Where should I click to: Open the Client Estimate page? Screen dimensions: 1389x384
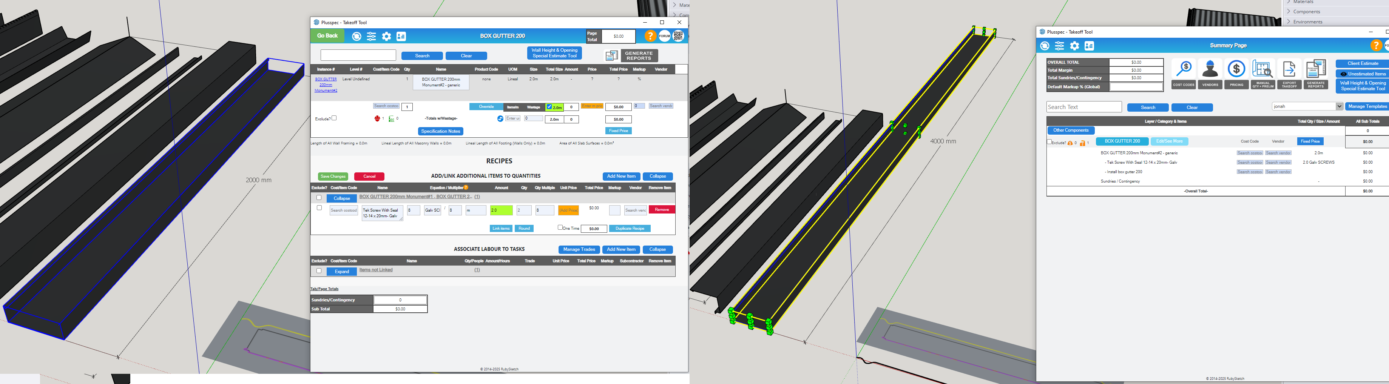(x=1363, y=63)
